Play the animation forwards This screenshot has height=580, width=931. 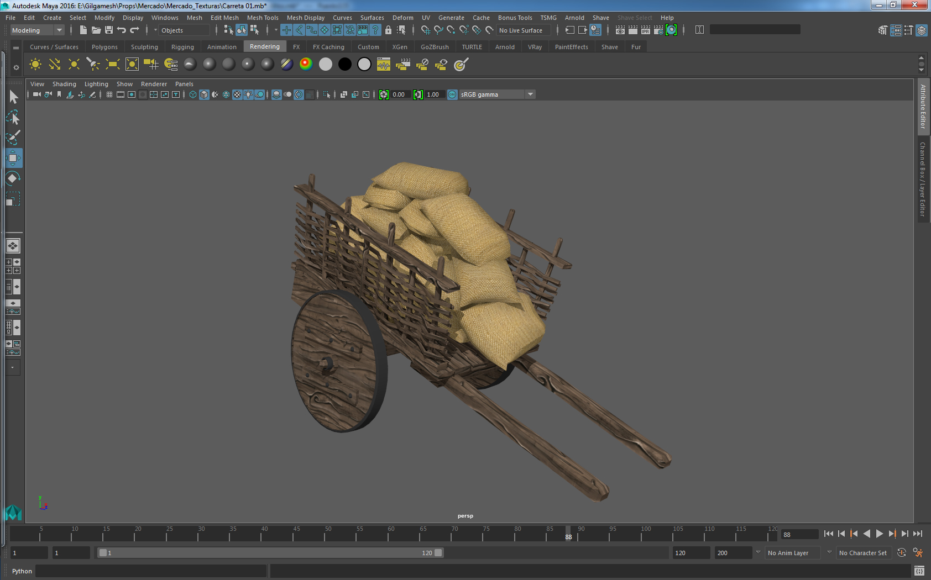click(879, 534)
